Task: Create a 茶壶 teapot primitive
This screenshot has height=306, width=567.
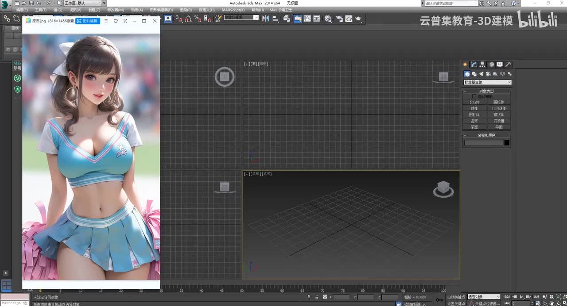Action: point(474,127)
